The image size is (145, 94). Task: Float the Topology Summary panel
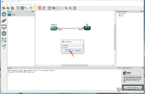tap(141, 11)
